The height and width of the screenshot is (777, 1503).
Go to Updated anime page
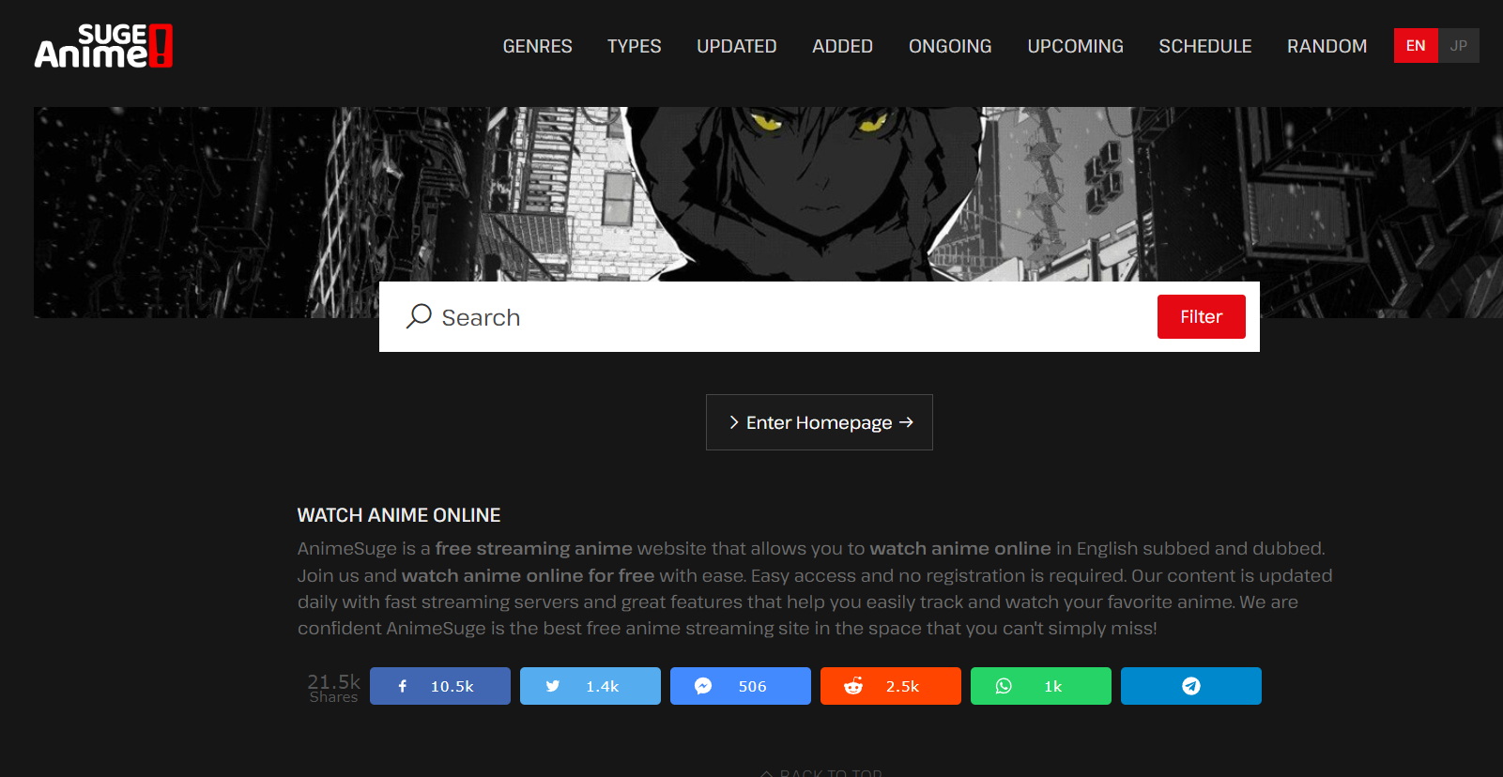736,46
